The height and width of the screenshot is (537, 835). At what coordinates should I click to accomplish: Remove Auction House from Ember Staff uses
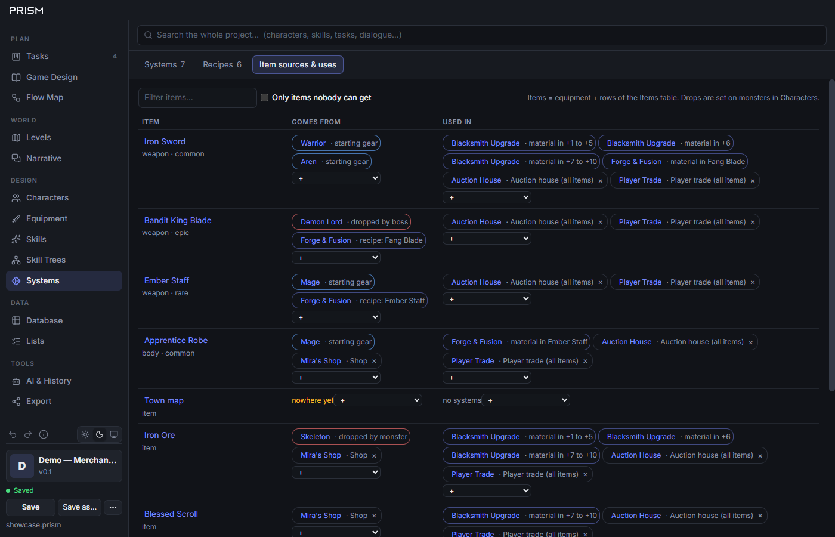click(x=600, y=283)
